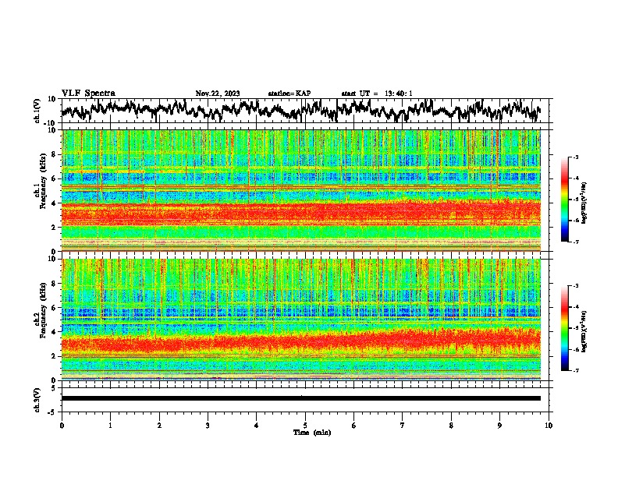618x477 pixels.
Task: Click the ch.2 spectrogram panel
Action: 301,320
